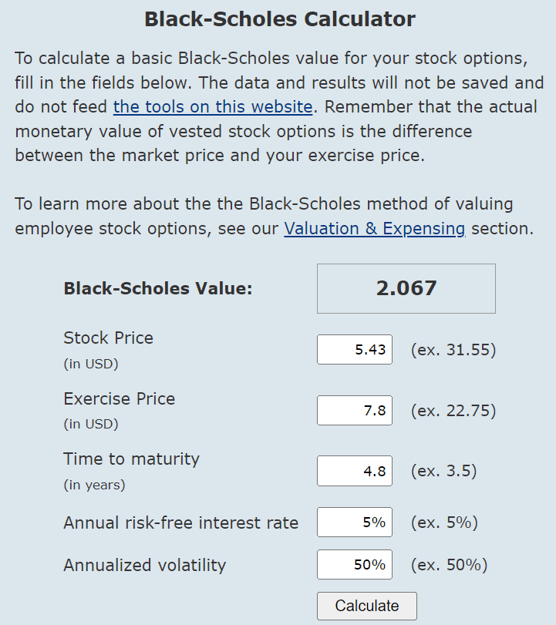Follow the Valuation & Expensing link
The height and width of the screenshot is (625, 556).
coord(375,229)
